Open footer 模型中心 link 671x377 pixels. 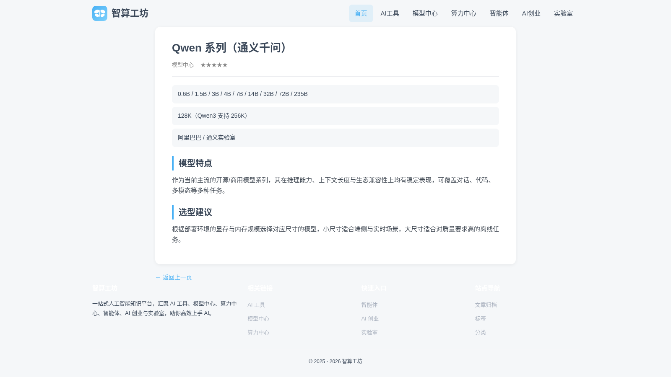click(x=258, y=319)
